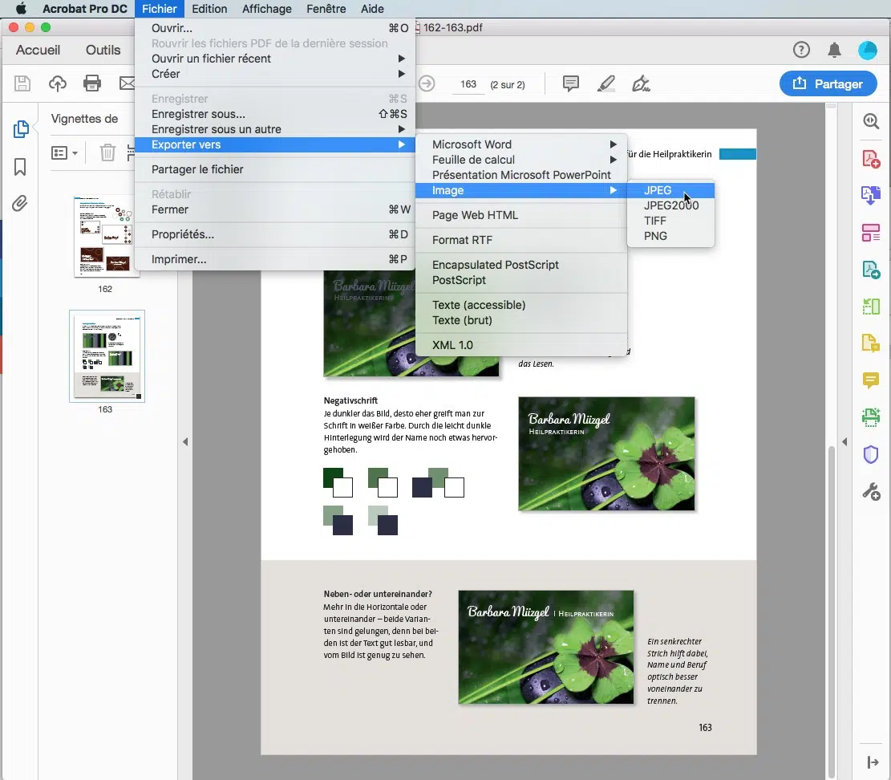Screen dimensions: 891x780
Task: Click the protect shield tool icon
Action: pos(871,455)
